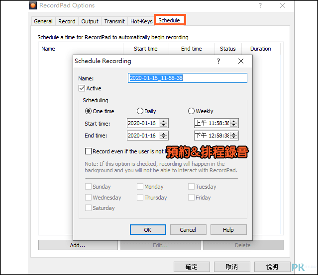The height and width of the screenshot is (275, 318).
Task: Click the 確定 button
Action: tap(192, 267)
